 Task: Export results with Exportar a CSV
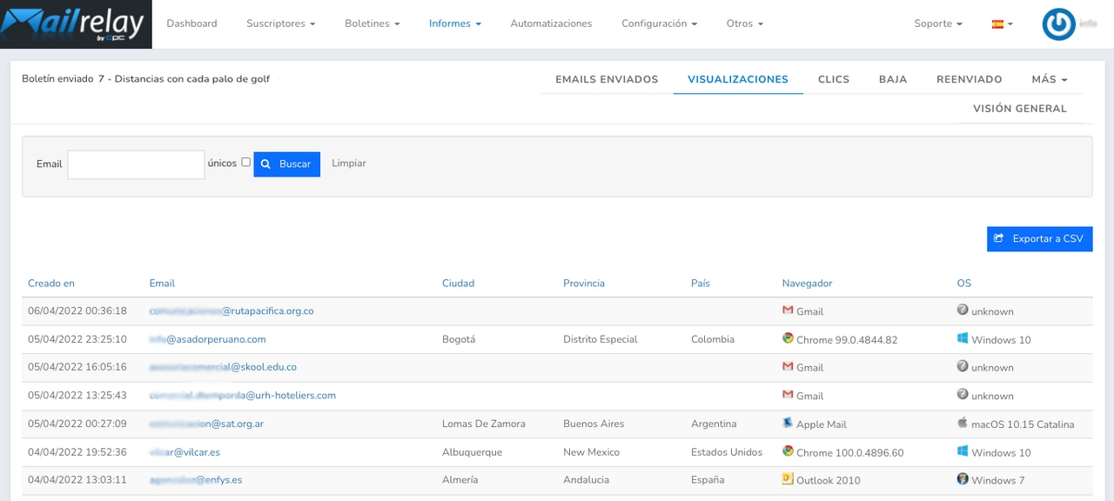coord(1039,238)
